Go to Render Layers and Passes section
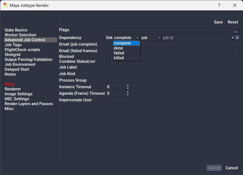This screenshot has width=243, height=175. tap(29, 104)
